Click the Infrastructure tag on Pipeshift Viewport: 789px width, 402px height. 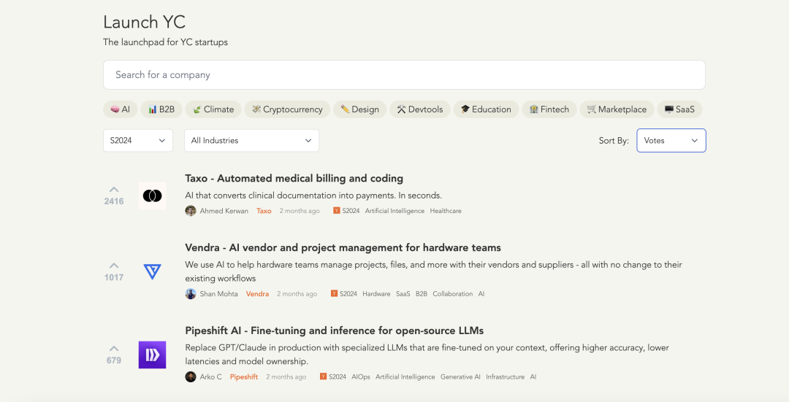point(505,377)
